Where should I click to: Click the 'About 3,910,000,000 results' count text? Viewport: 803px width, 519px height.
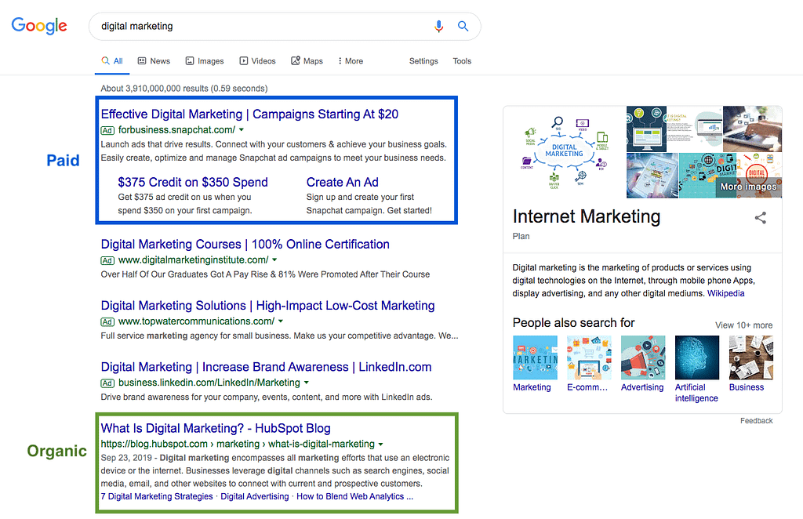(x=184, y=89)
